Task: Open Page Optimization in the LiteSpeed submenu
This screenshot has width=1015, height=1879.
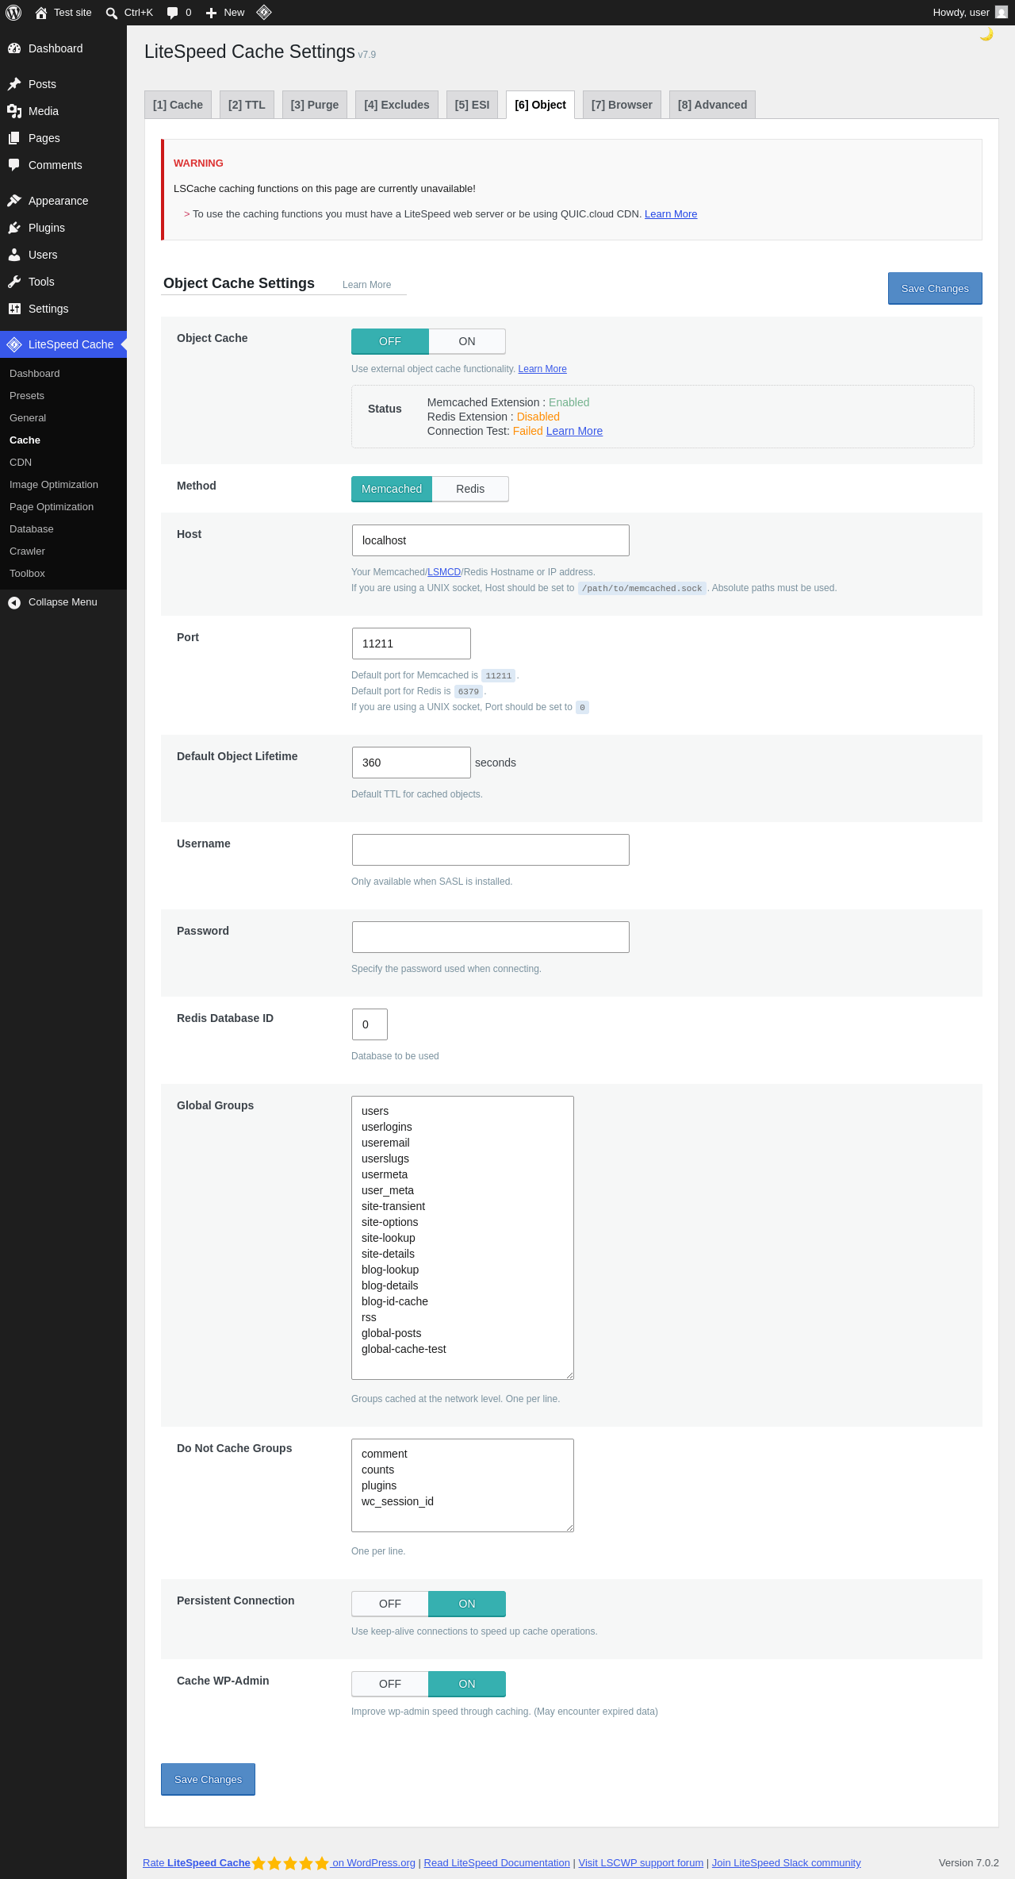Action: [x=63, y=507]
